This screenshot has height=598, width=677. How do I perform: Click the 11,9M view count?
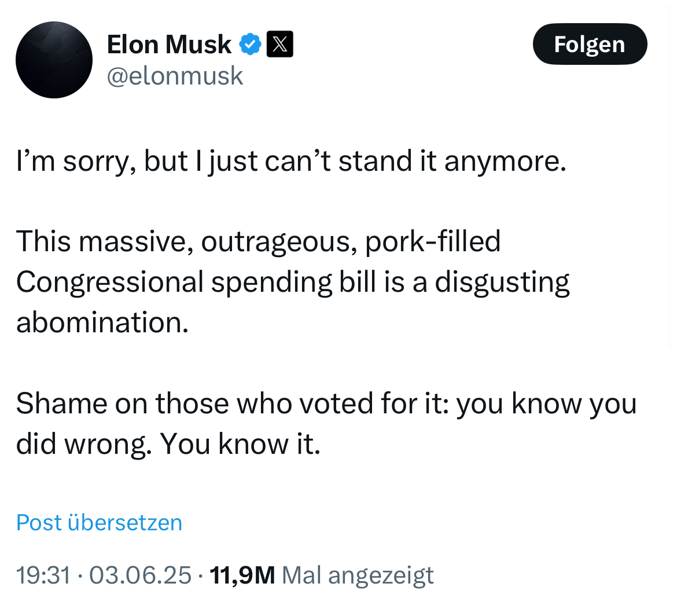(242, 575)
